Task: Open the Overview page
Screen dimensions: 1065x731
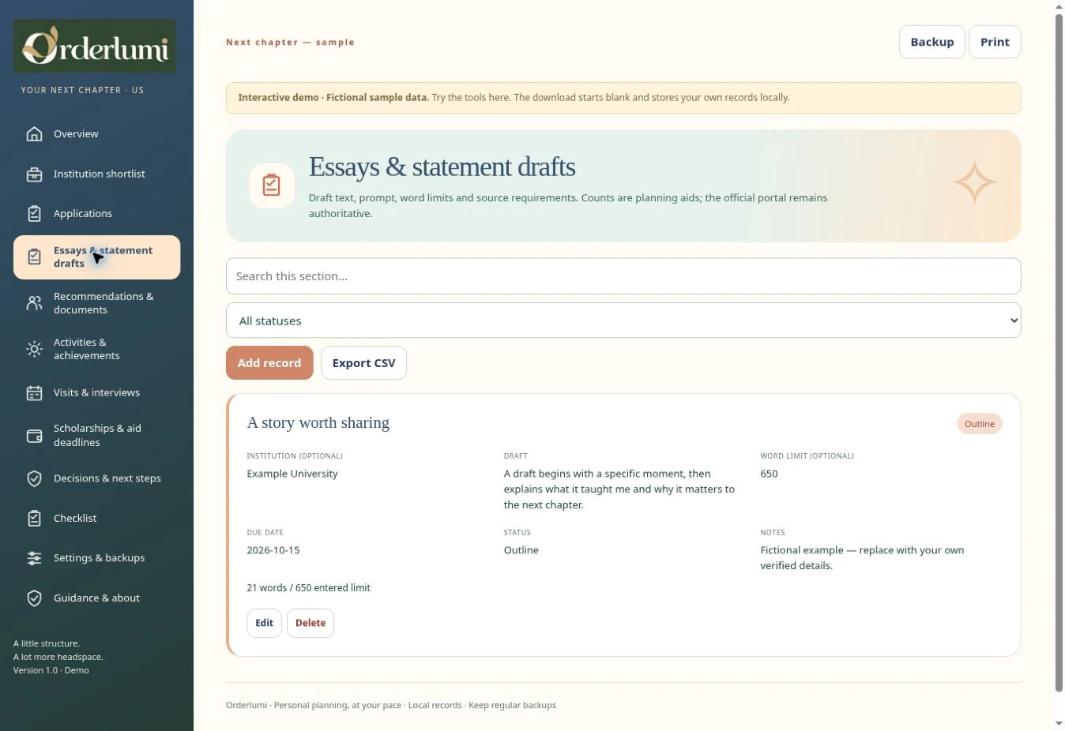Action: click(96, 134)
